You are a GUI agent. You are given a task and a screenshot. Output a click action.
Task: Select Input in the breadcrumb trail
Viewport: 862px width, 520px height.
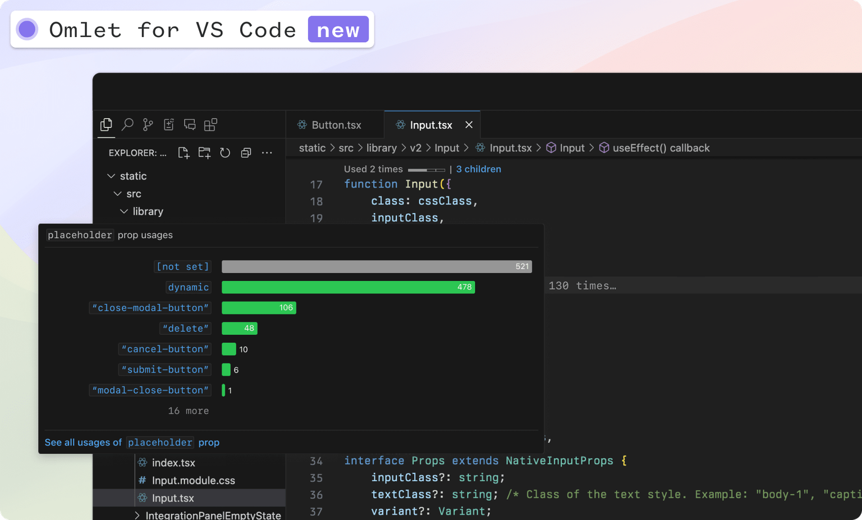point(571,148)
